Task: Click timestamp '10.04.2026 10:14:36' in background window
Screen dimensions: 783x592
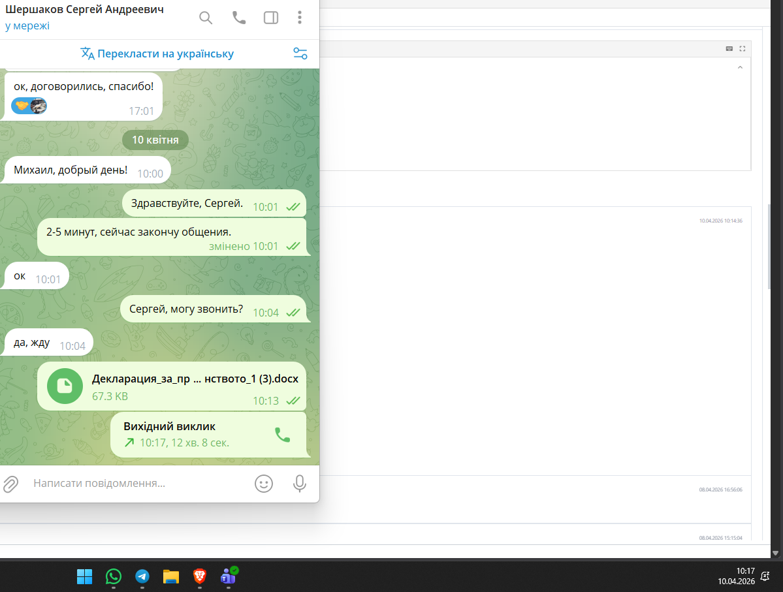Action: pyautogui.click(x=720, y=221)
